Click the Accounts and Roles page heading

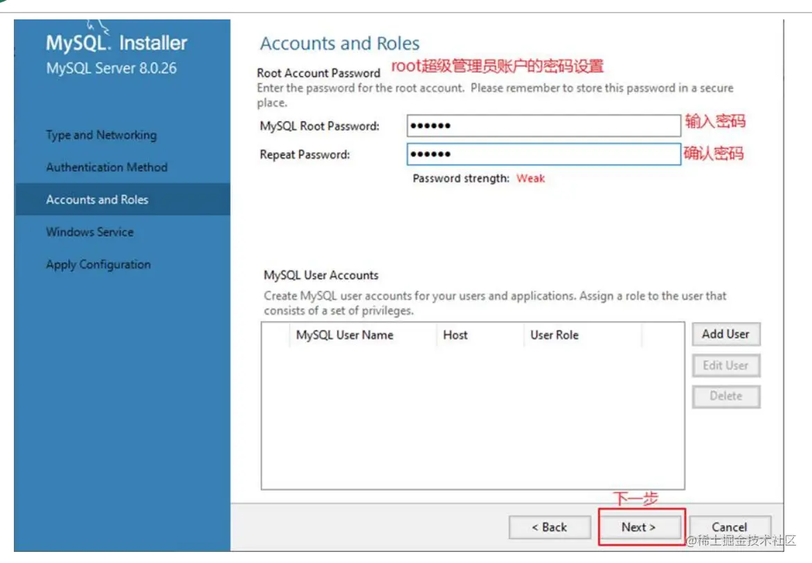340,44
